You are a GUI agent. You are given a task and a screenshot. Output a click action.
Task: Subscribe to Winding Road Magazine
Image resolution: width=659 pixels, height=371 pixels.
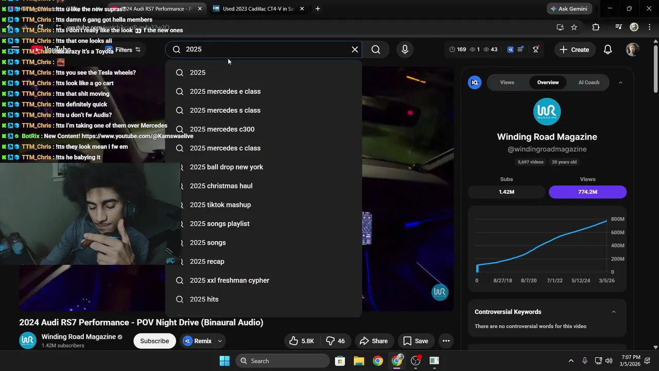click(154, 341)
